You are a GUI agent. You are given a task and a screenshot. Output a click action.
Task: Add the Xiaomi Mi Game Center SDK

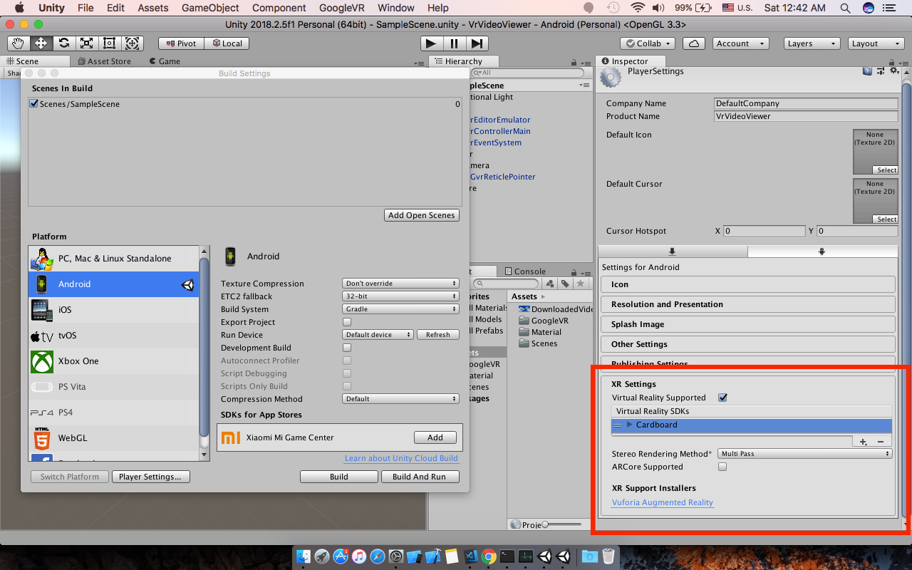(x=435, y=437)
